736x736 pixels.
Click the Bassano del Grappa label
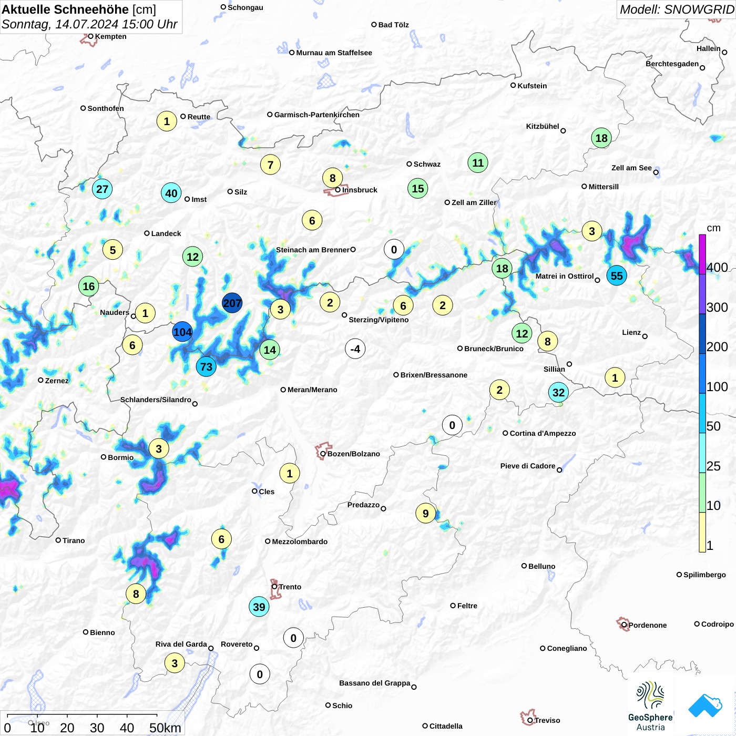375,683
